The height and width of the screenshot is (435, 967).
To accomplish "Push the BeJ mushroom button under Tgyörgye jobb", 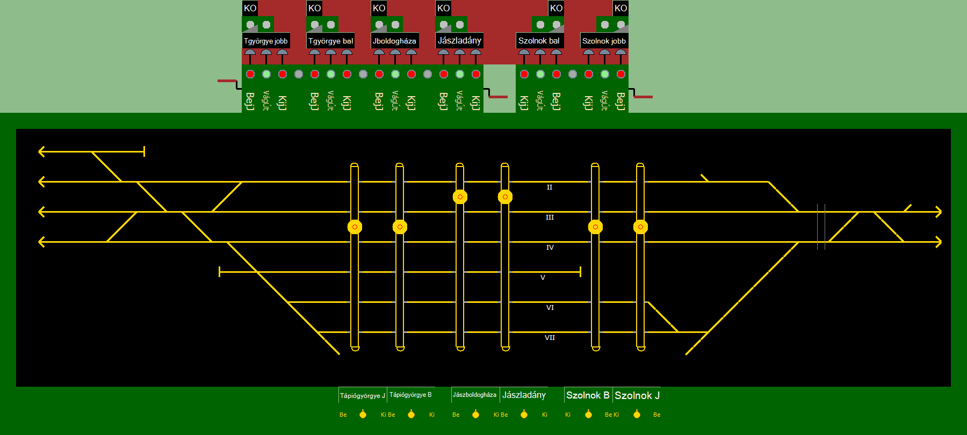I will pyautogui.click(x=250, y=53).
